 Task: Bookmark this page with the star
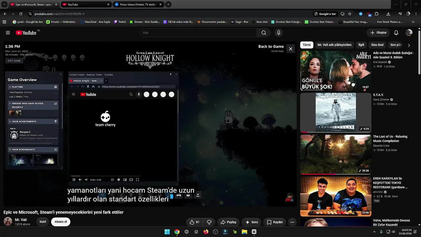point(350,14)
